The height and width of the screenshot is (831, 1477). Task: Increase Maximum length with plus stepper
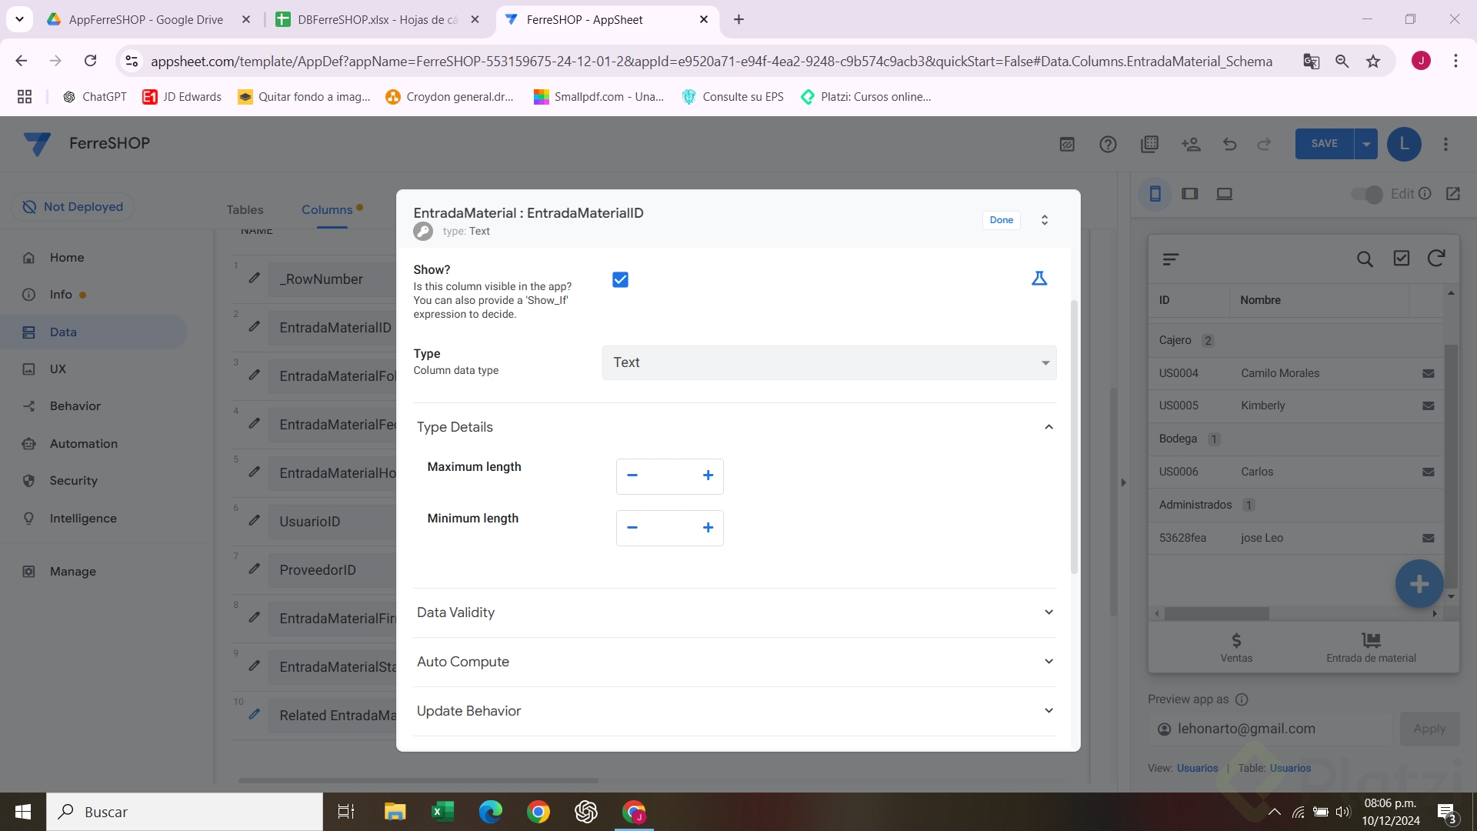(x=708, y=476)
